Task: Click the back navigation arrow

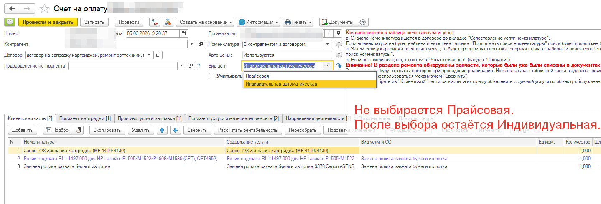Action: click(x=12, y=8)
